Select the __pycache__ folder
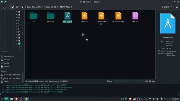 (x=50, y=17)
